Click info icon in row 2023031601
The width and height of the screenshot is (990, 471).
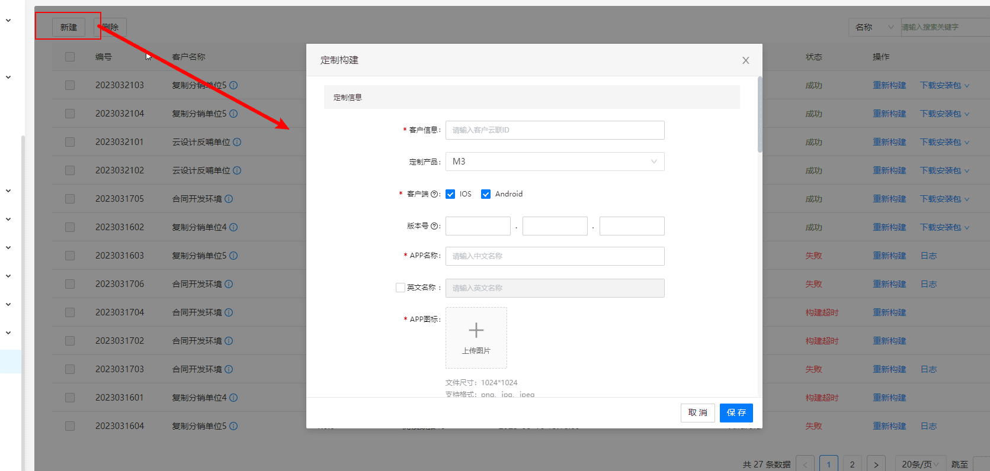[x=233, y=398]
